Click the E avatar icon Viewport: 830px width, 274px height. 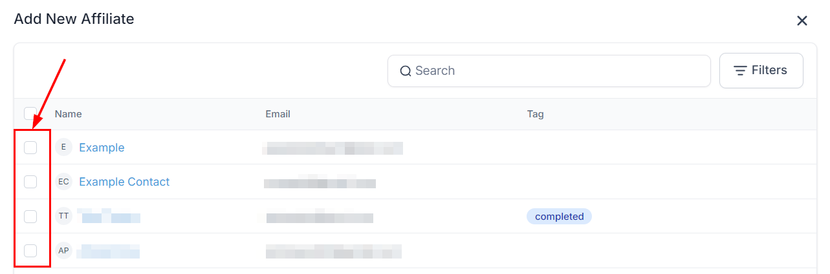tap(63, 148)
